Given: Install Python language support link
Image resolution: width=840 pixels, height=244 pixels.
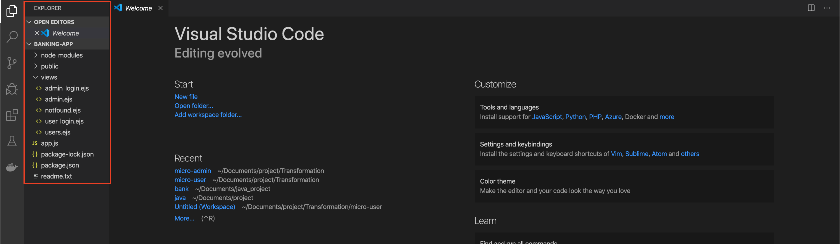Looking at the screenshot, I should tap(575, 117).
